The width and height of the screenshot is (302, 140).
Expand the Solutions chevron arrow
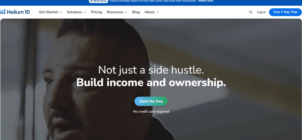(85, 12)
